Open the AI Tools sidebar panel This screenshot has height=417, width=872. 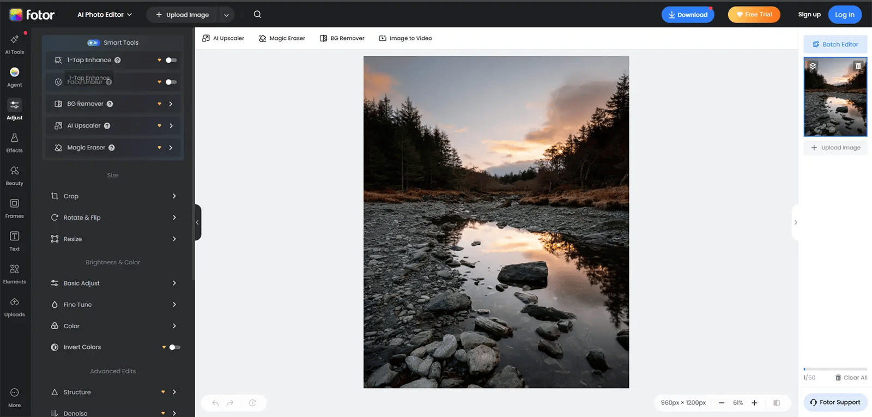[x=15, y=45]
